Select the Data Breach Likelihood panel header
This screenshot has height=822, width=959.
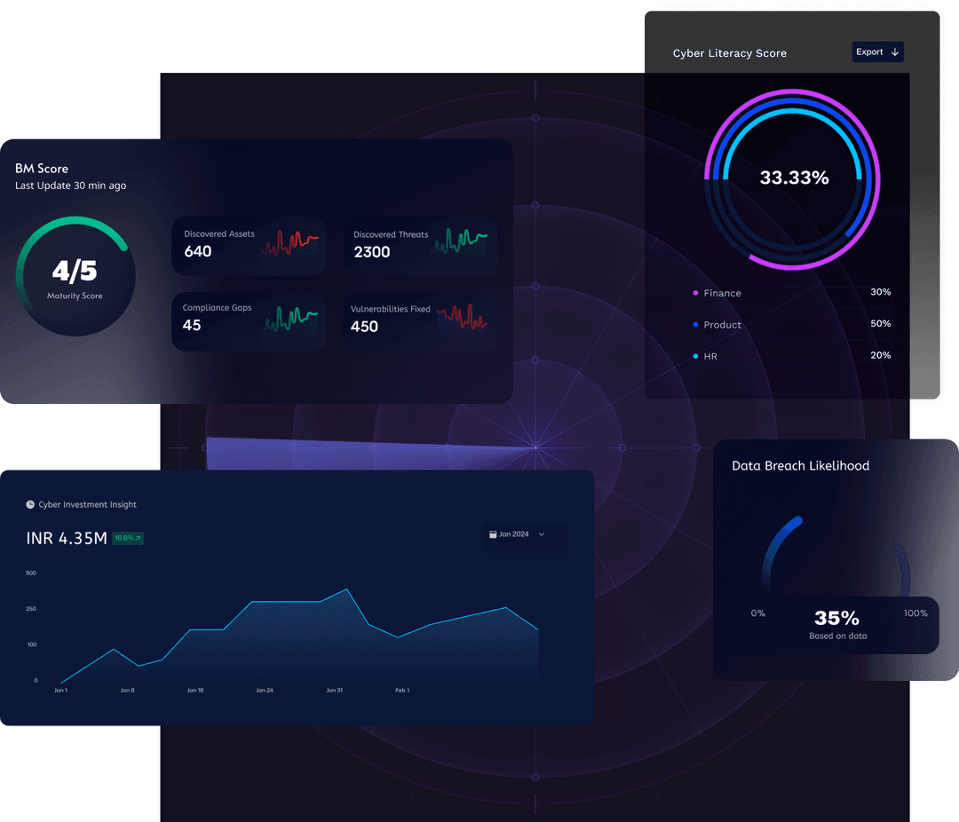(x=800, y=466)
